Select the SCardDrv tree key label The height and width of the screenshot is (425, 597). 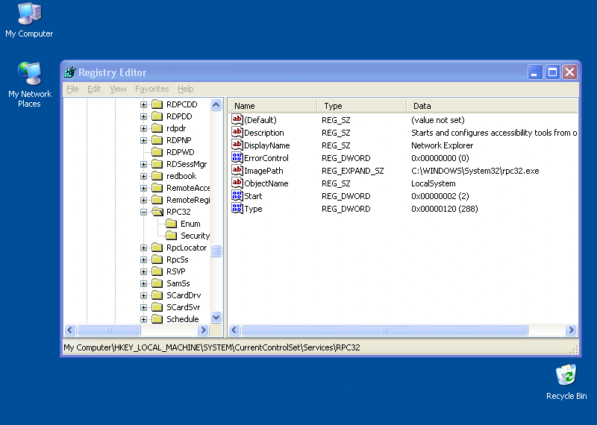point(184,295)
